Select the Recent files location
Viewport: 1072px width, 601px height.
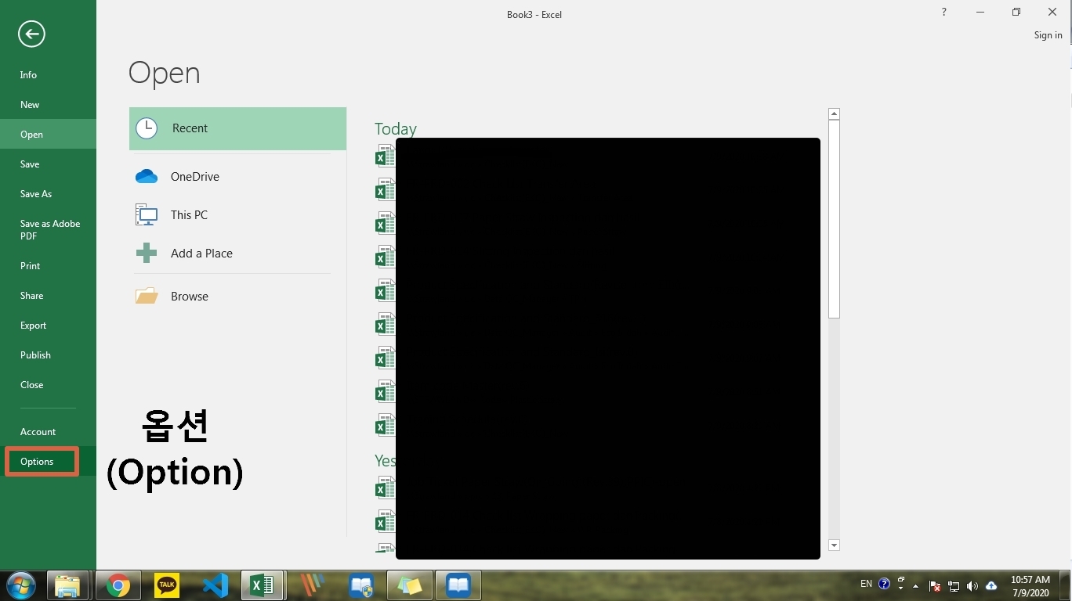[237, 128]
